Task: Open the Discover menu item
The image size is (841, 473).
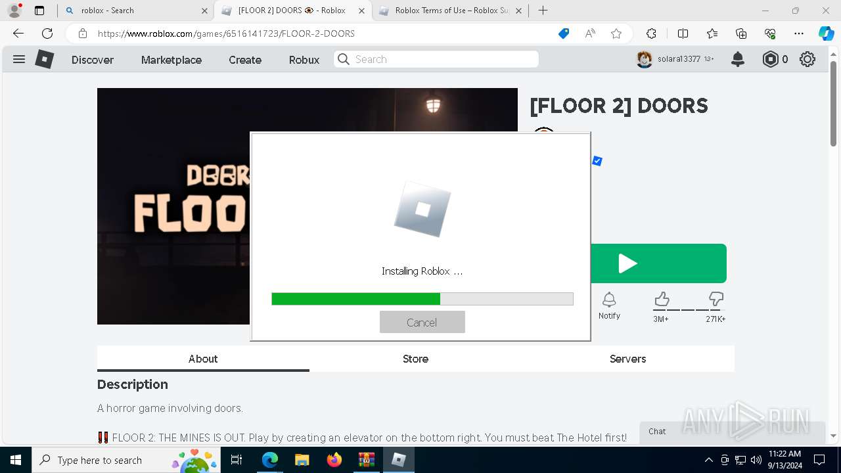Action: (x=93, y=59)
